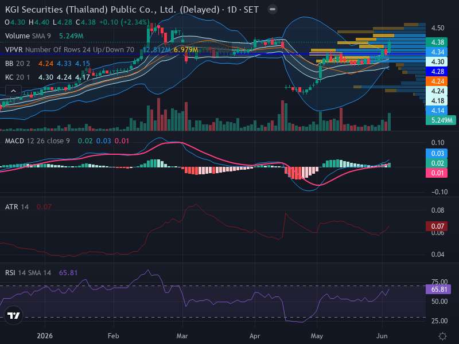Click the 0.07 ATR value in legend
This screenshot has height=344, width=459.
click(x=44, y=207)
